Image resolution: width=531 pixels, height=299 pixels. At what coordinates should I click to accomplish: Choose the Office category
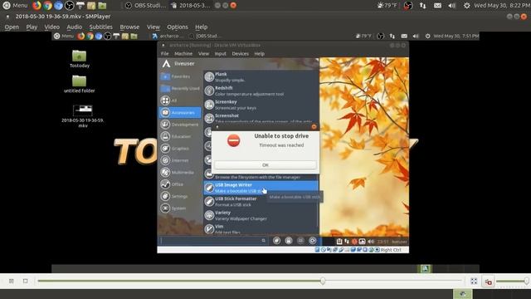pyautogui.click(x=180, y=184)
